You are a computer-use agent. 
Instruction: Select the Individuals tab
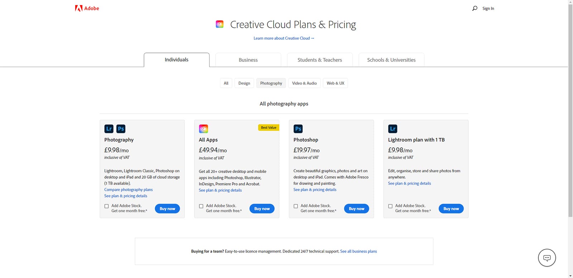coord(177,60)
